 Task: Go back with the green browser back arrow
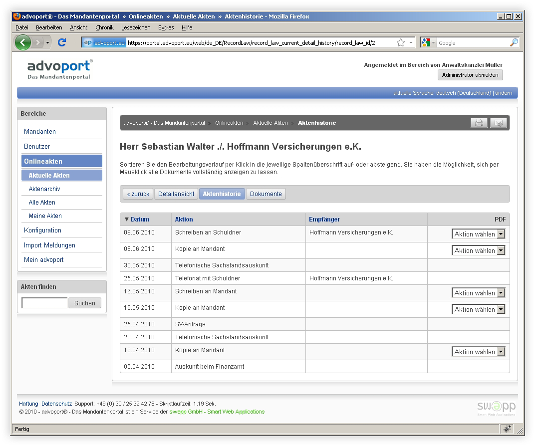pos(23,42)
